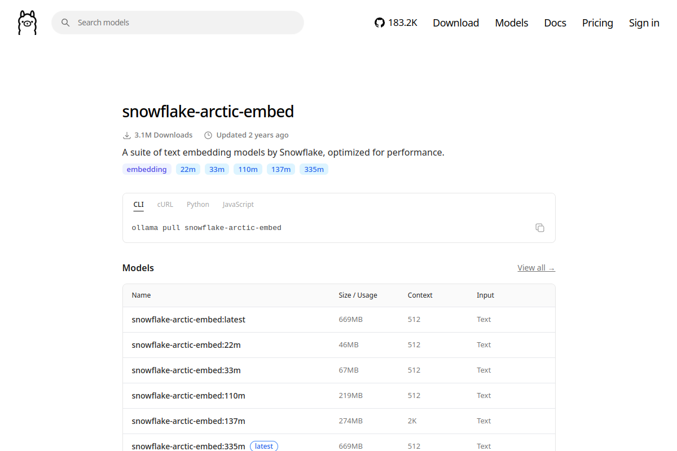
Task: Click View all models link
Action: [536, 268]
